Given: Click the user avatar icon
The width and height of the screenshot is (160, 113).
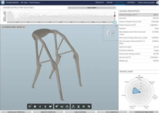Looking at the screenshot, I should point(158,3).
